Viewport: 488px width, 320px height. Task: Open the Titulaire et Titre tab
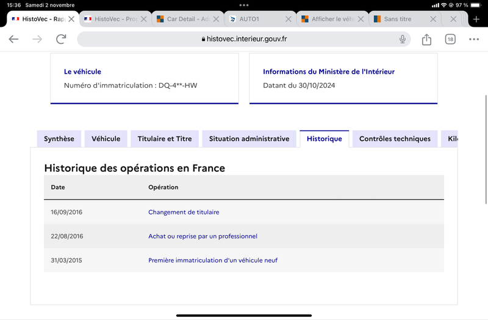165,139
